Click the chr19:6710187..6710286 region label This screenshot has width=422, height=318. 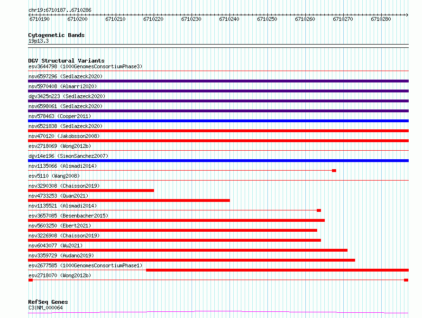click(x=60, y=10)
